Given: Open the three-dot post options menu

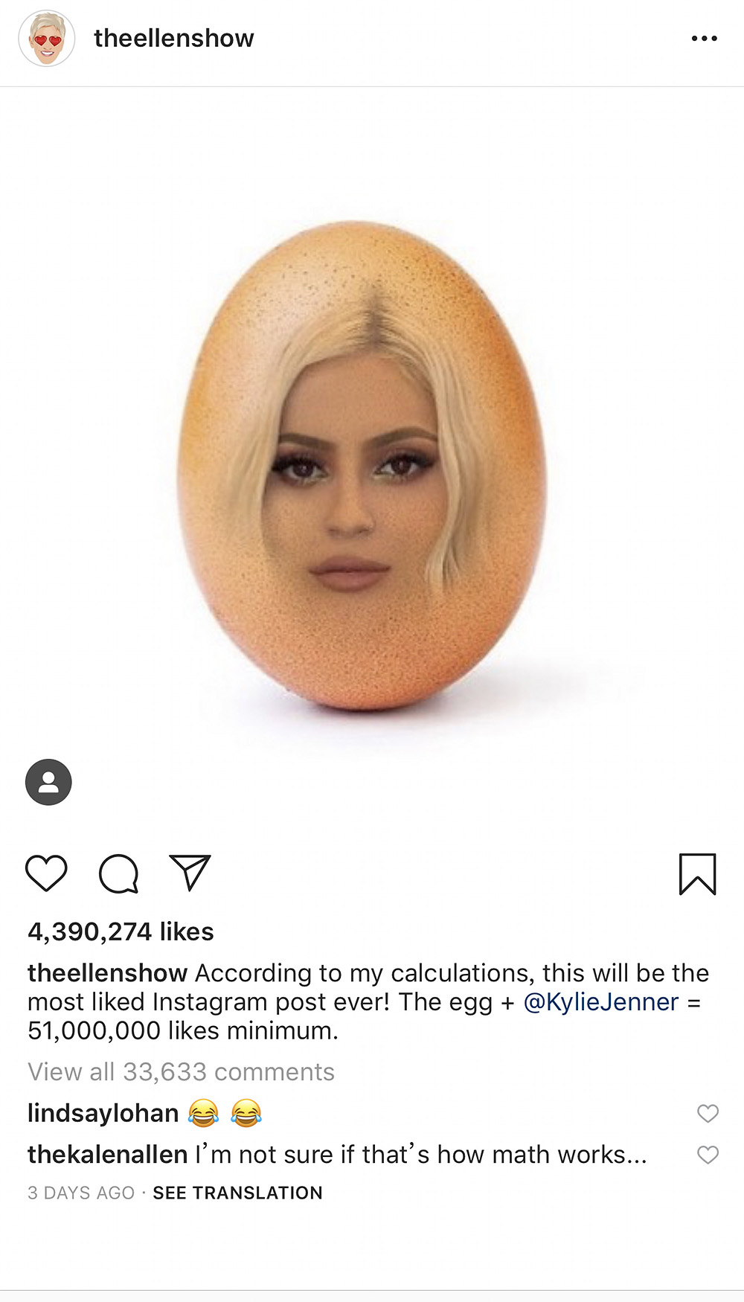Looking at the screenshot, I should coord(704,38).
